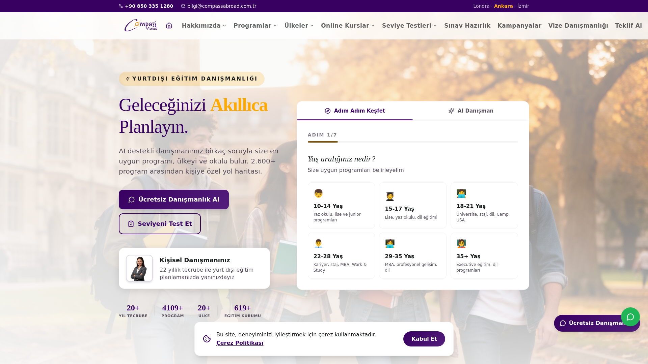Click clipboard icon on Seviyeni Test Et
Viewport: 648px width, 364px height.
pyautogui.click(x=131, y=224)
